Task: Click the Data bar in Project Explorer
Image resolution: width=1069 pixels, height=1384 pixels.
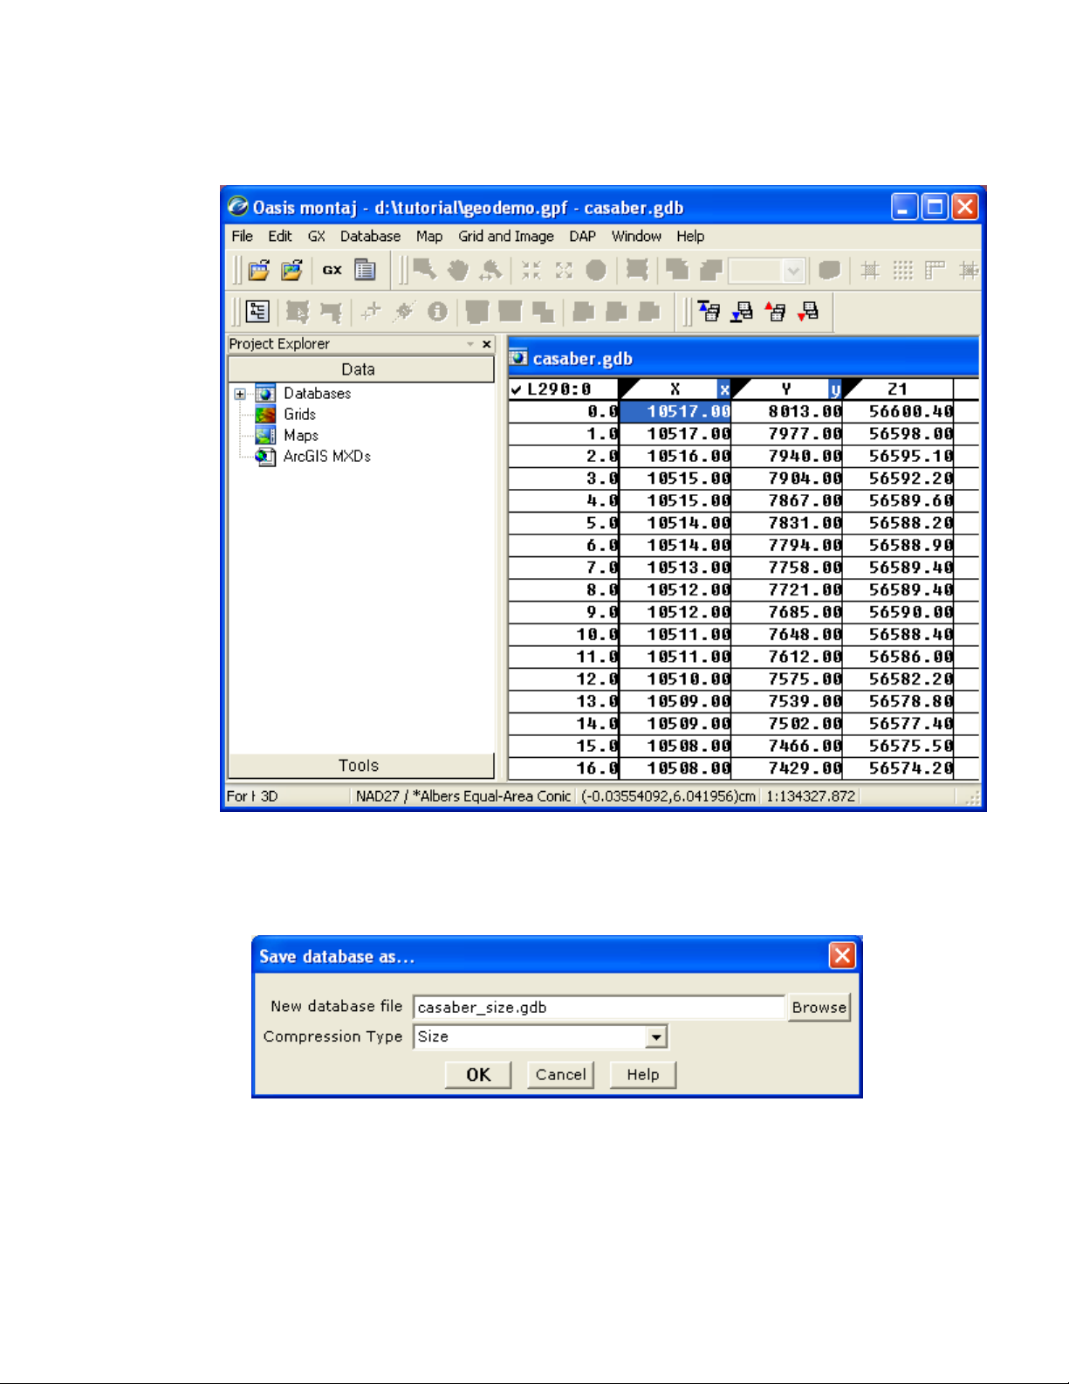Action: [x=360, y=369]
